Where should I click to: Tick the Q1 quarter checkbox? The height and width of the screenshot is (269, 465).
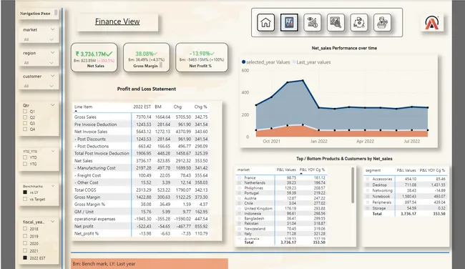click(x=25, y=111)
